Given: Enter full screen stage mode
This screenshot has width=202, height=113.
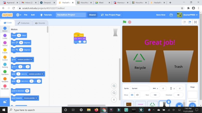Looking at the screenshot, I should pos(195,22).
